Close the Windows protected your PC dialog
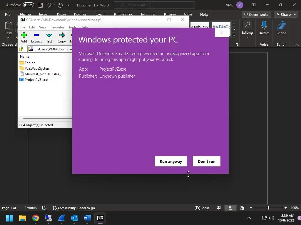Image resolution: width=301 pixels, height=225 pixels. coord(222,33)
